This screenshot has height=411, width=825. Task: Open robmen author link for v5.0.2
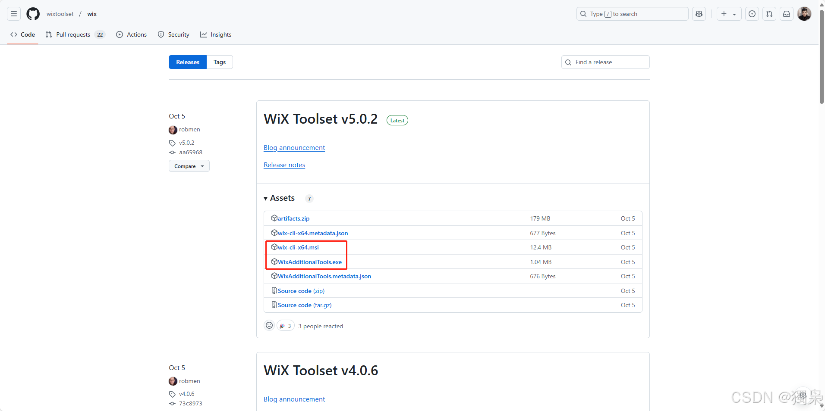[189, 129]
